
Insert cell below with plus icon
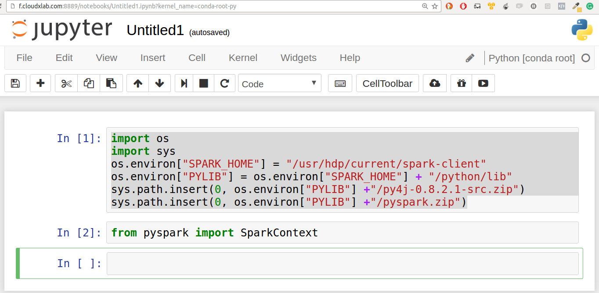tap(40, 83)
